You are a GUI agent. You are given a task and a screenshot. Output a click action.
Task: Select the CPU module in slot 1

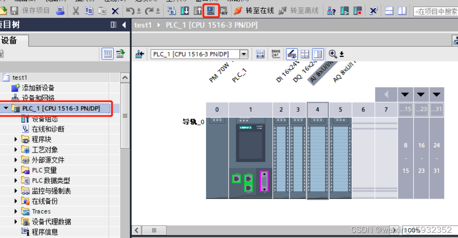tap(251, 158)
